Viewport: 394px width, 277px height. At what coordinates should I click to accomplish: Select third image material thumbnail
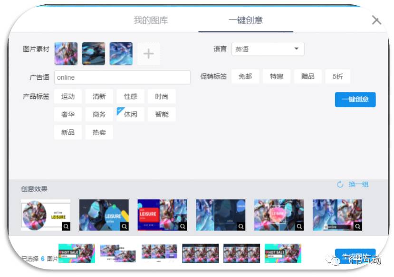[121, 54]
